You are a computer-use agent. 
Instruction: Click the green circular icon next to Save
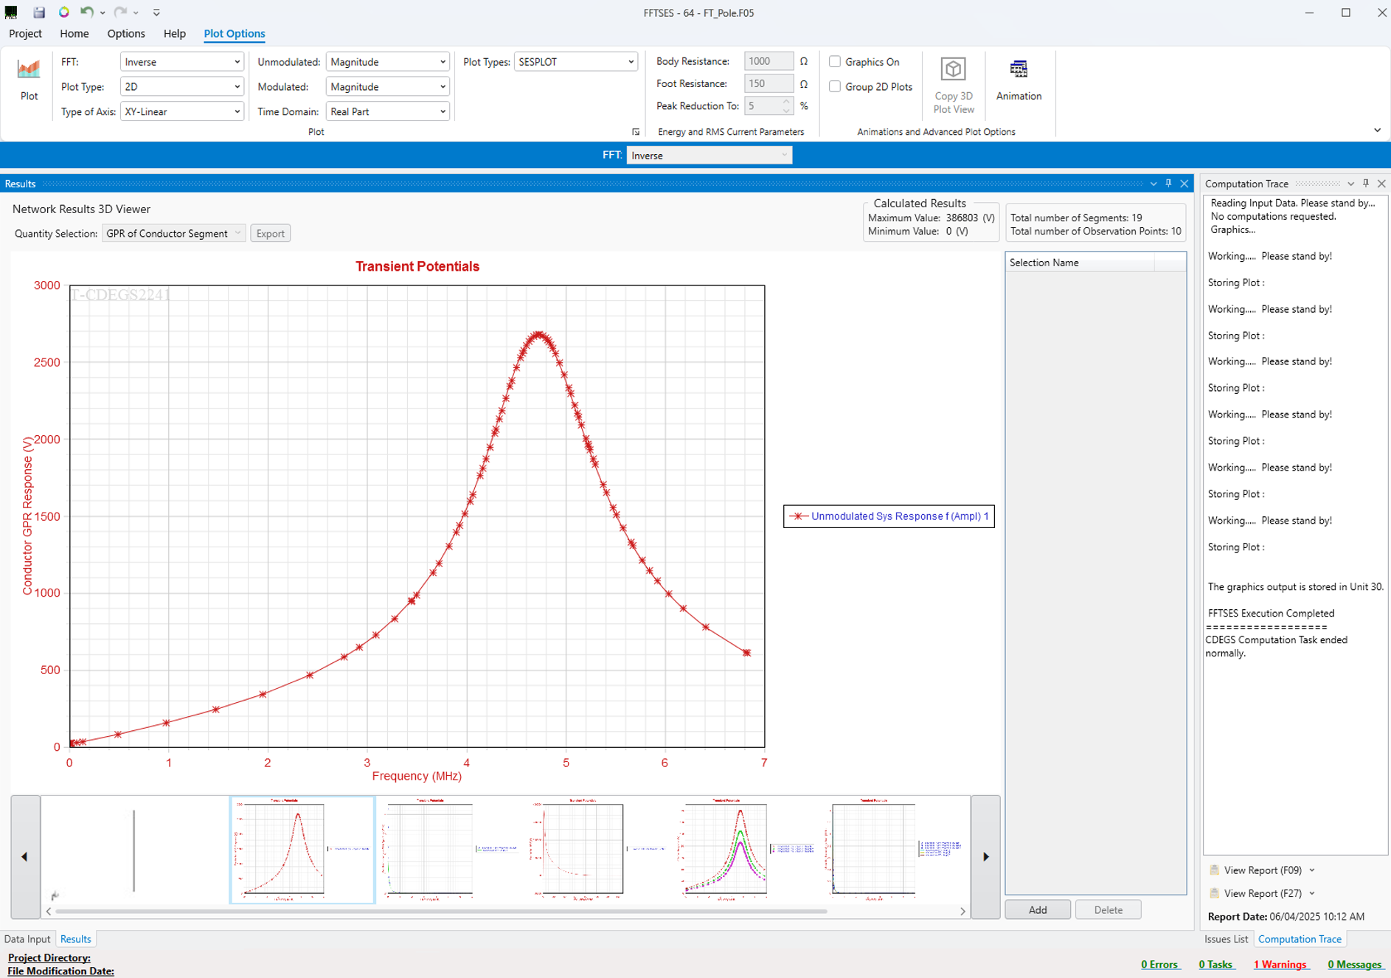(64, 13)
